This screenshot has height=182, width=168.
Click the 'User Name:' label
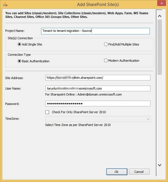tap(13, 88)
